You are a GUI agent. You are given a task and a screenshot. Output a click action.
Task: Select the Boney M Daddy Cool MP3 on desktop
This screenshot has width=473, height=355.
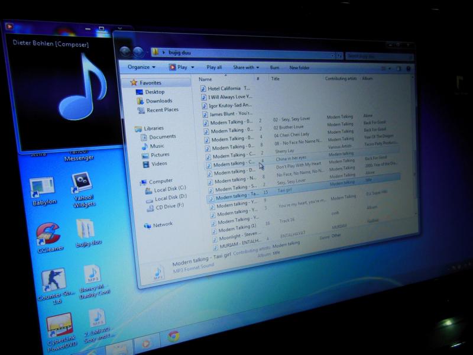(x=94, y=282)
